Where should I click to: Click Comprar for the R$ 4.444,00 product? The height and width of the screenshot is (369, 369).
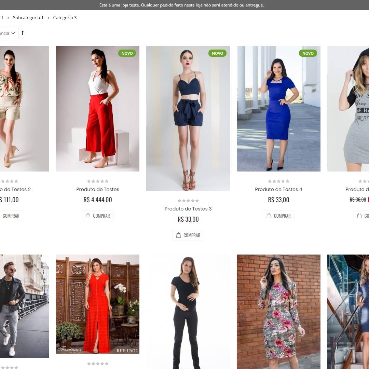98,216
